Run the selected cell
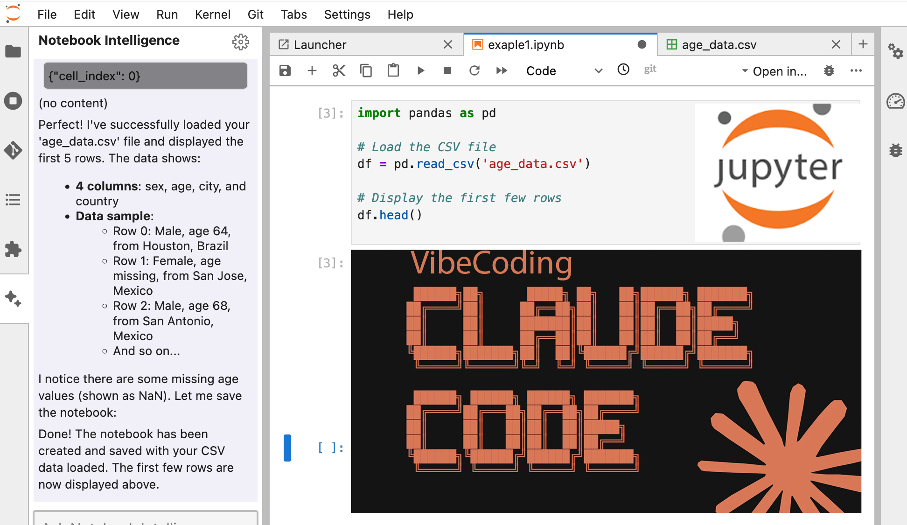Viewport: 907px width, 525px height. [x=420, y=70]
